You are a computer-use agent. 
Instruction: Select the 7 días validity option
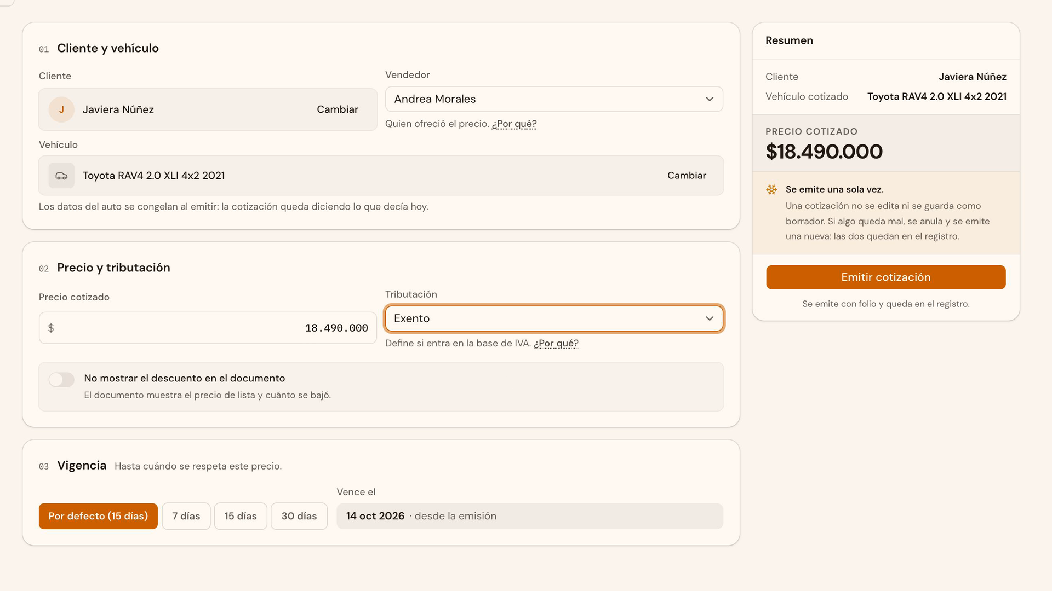186,516
